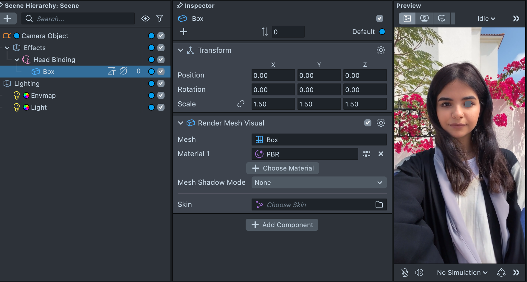
Task: Click the Default layer blue color dot
Action: coord(382,32)
